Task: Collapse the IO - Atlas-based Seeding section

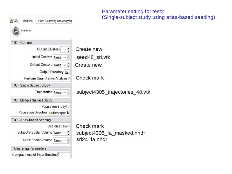Action: point(12,119)
